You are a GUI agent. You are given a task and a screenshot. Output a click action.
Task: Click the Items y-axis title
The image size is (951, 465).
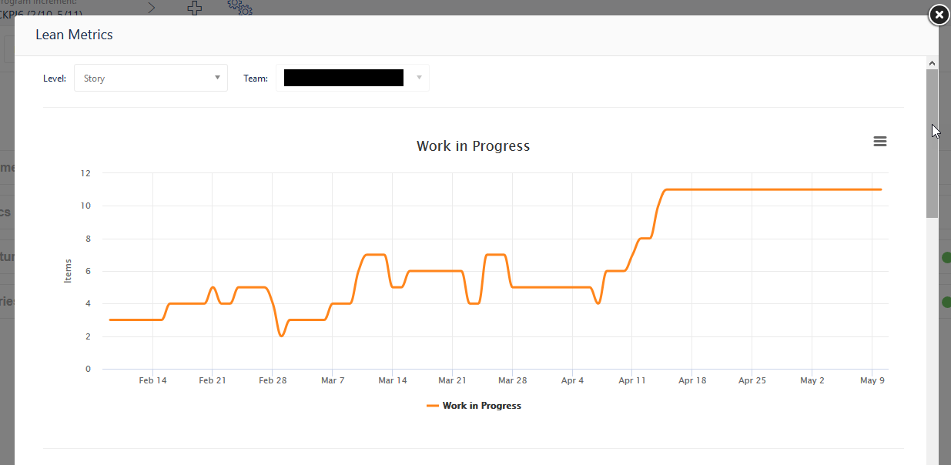coord(68,270)
